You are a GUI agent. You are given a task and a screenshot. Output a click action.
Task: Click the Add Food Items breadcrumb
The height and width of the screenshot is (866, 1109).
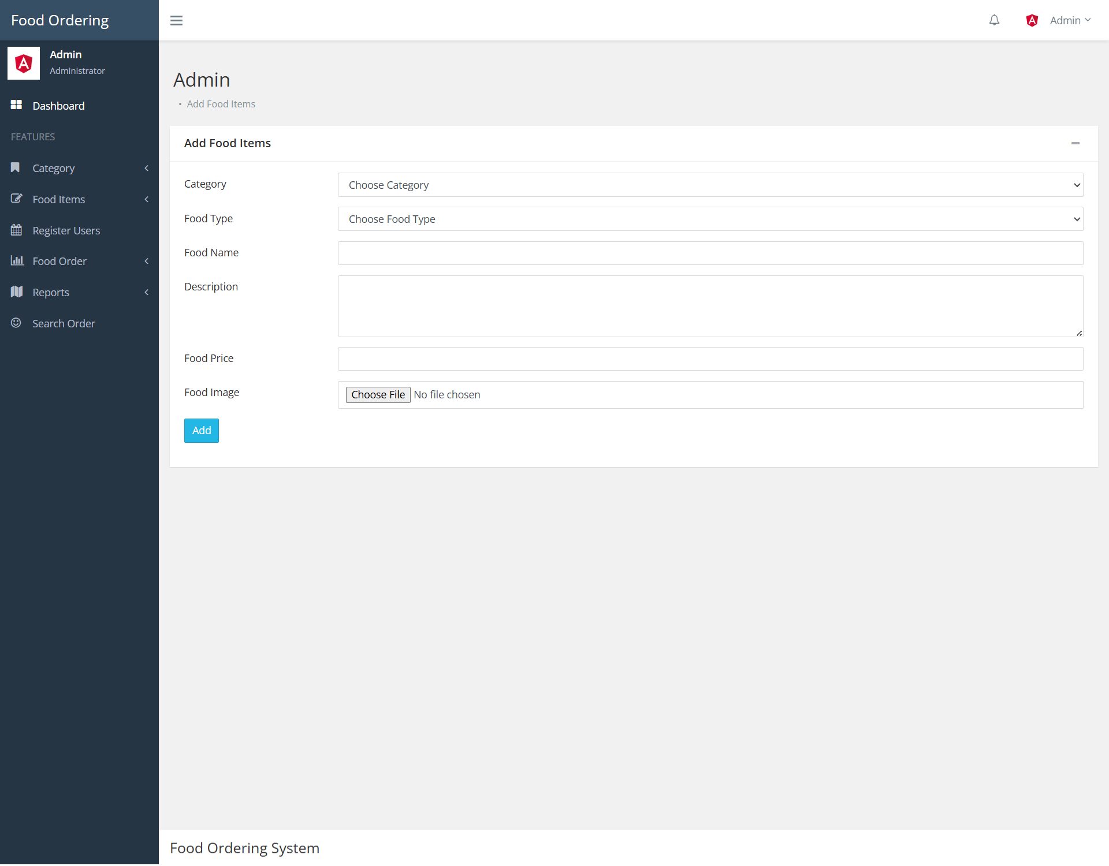point(221,104)
